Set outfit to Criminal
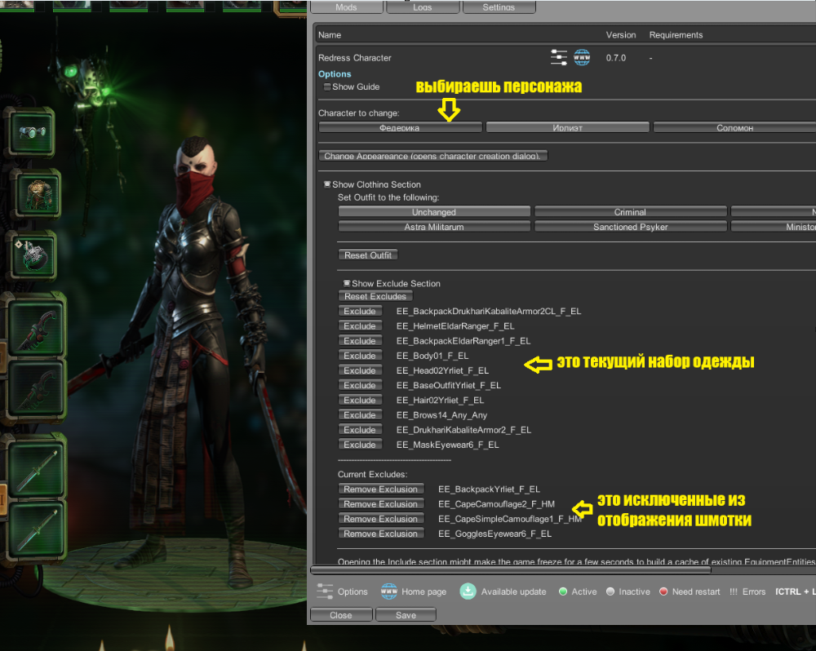This screenshot has height=651, width=816. pyautogui.click(x=630, y=212)
